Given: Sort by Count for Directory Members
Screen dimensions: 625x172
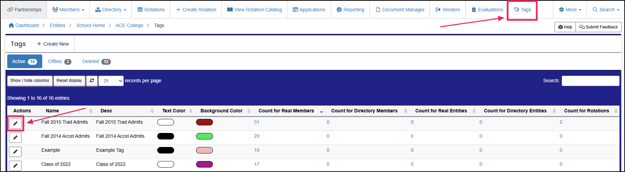Looking at the screenshot, I should point(367,111).
